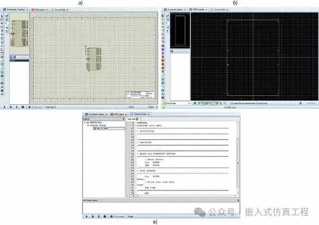Close the main.asm editor tab
The image size is (319, 225).
(x=137, y=119)
